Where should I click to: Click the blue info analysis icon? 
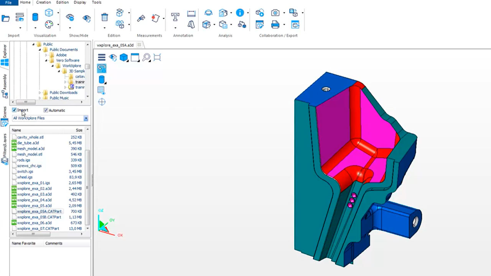[240, 13]
